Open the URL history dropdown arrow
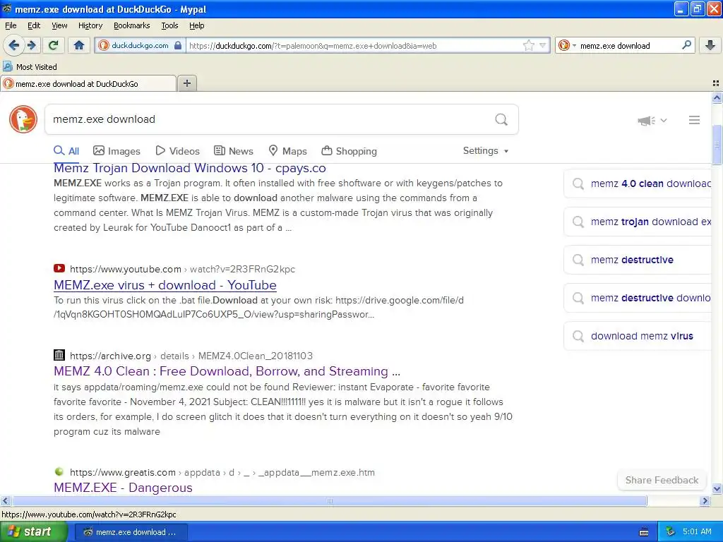Screen dimensions: 723x542 [x=543, y=45]
